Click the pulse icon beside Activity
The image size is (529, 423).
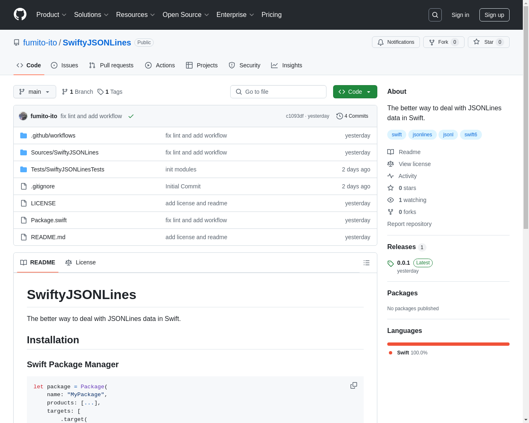click(x=391, y=176)
